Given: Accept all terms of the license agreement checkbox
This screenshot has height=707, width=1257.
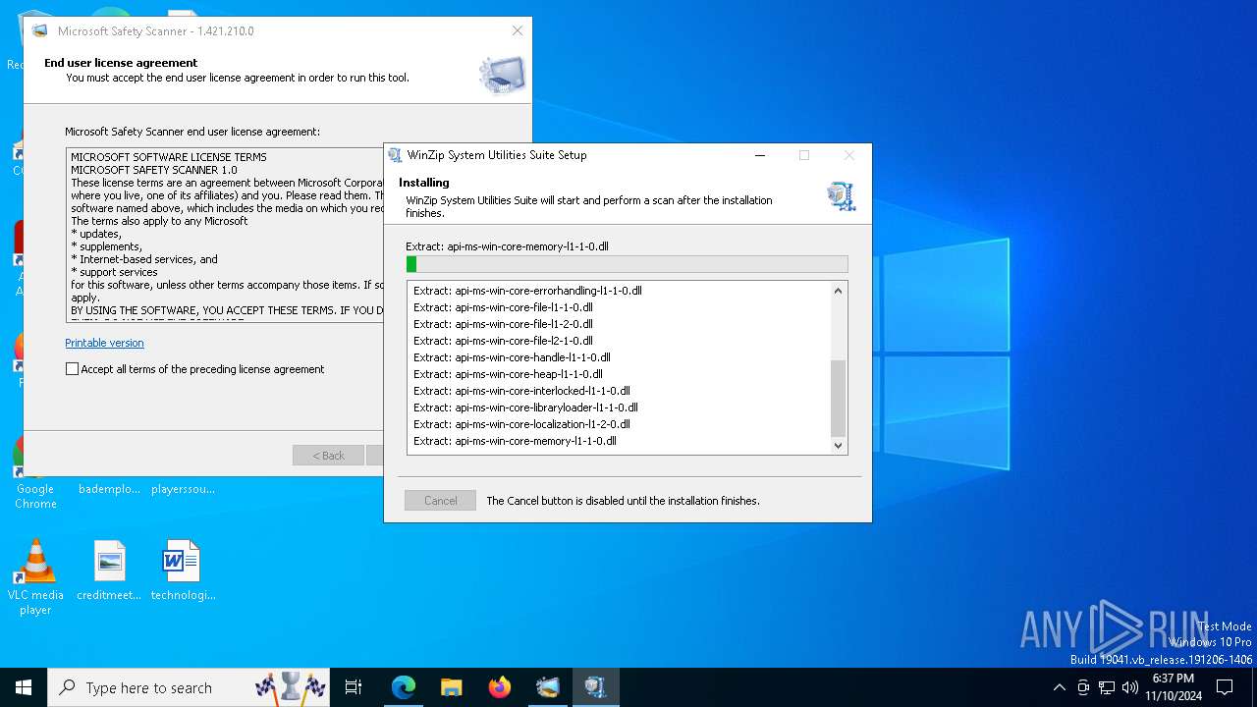Looking at the screenshot, I should click(72, 369).
